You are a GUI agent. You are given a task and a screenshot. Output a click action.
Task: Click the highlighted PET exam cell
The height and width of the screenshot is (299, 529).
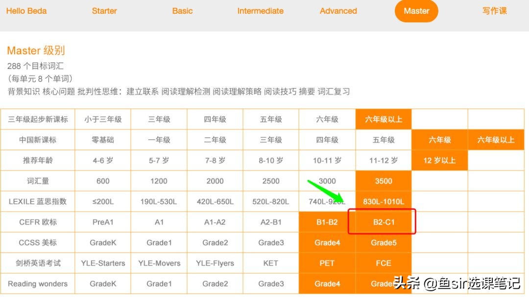[x=327, y=263]
